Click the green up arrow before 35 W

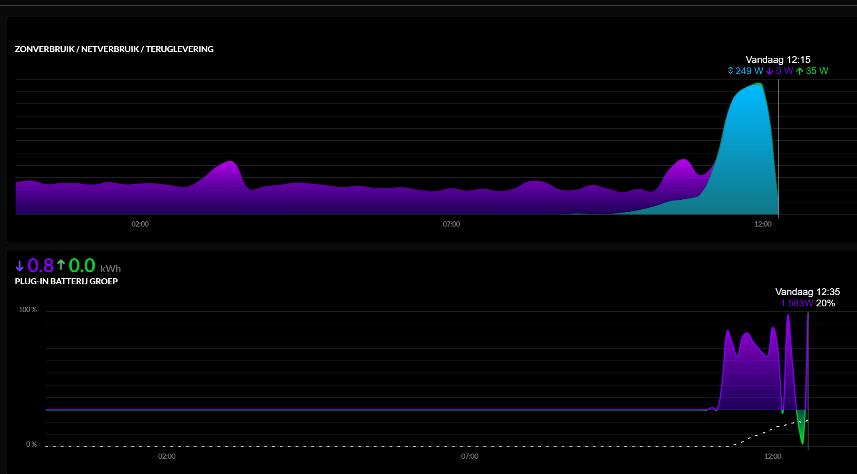(800, 71)
